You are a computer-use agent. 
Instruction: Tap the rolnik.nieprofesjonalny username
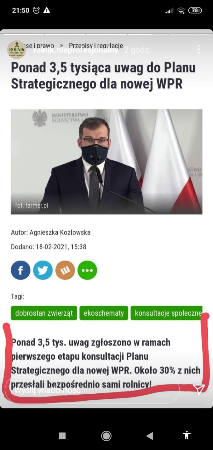(x=76, y=50)
